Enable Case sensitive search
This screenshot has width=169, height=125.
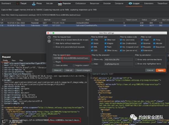[x=54, y=65]
